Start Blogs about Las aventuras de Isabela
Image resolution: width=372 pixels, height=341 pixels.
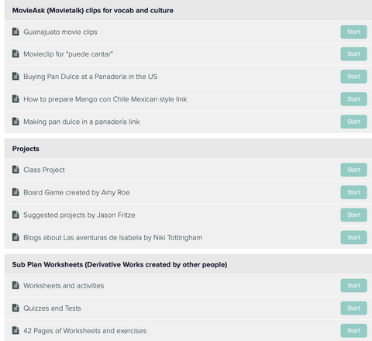(x=353, y=237)
